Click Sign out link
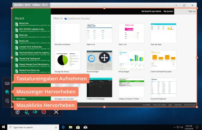Image resolution: width=202 pixels, height=130 pixels. [192, 11]
